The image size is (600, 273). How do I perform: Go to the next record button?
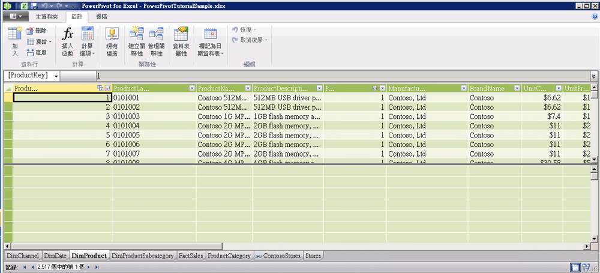click(x=89, y=267)
